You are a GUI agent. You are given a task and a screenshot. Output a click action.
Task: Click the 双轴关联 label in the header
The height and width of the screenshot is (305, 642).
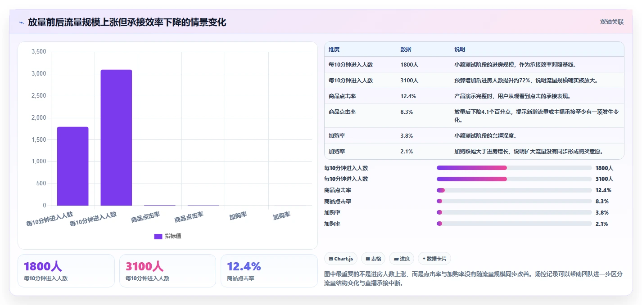611,22
